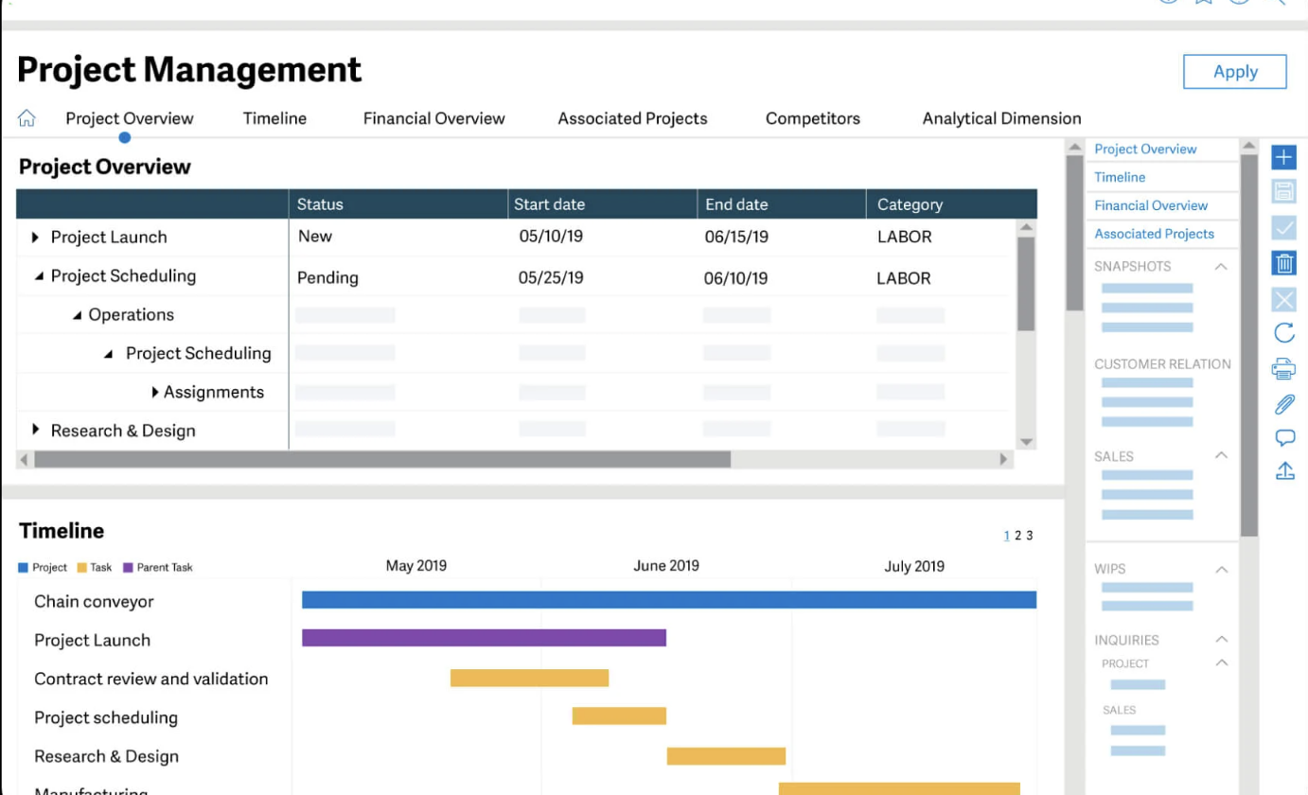Click the paperclip attachment icon
This screenshot has height=795, width=1308.
click(x=1283, y=404)
